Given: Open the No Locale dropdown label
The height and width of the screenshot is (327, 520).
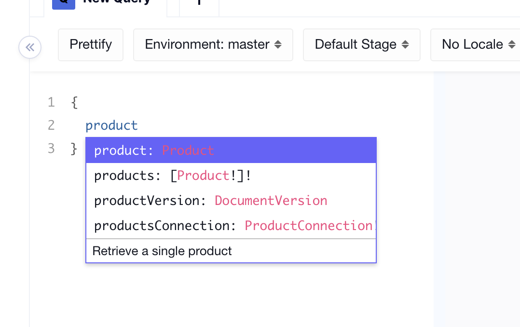Looking at the screenshot, I should pyautogui.click(x=472, y=44).
